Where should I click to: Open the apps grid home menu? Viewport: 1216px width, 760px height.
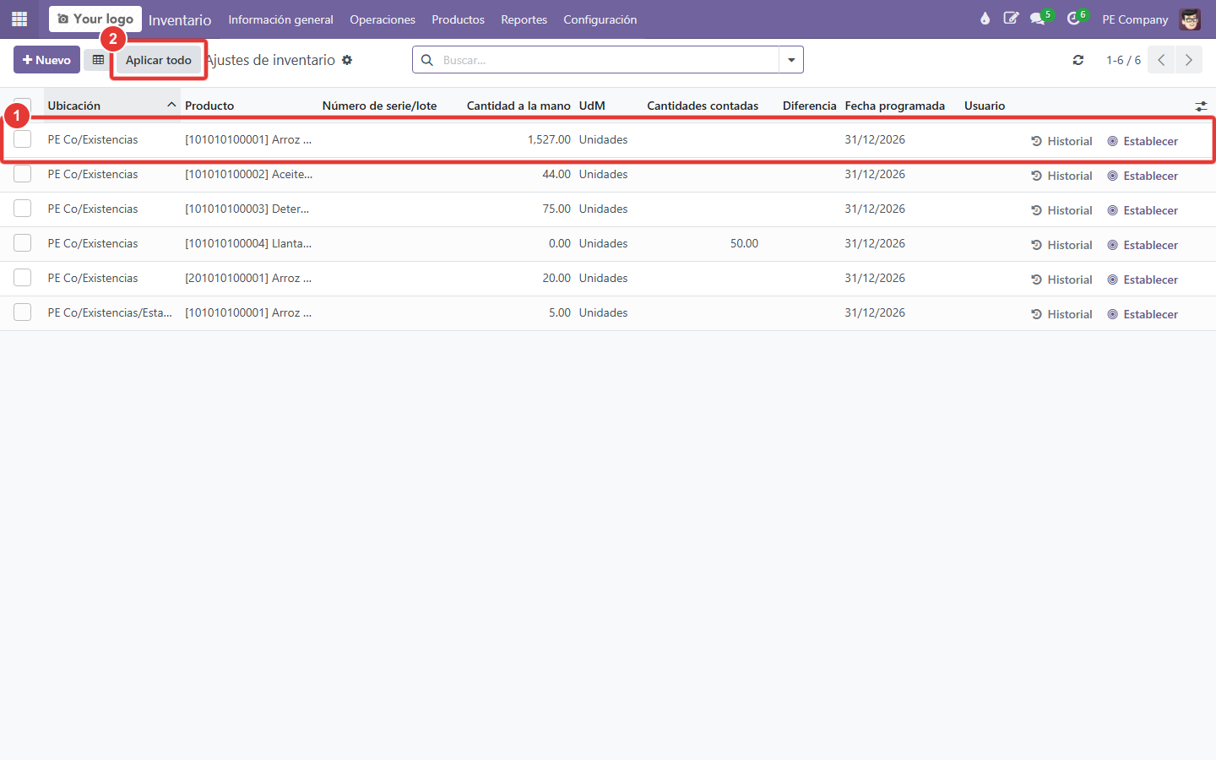(19, 19)
